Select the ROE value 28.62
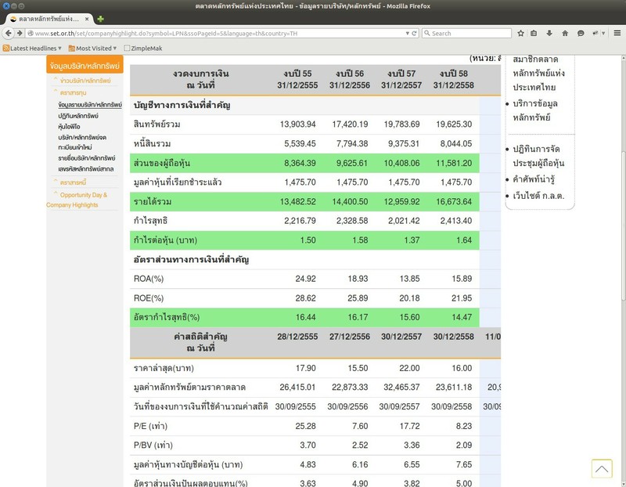The height and width of the screenshot is (487, 626). click(x=305, y=298)
